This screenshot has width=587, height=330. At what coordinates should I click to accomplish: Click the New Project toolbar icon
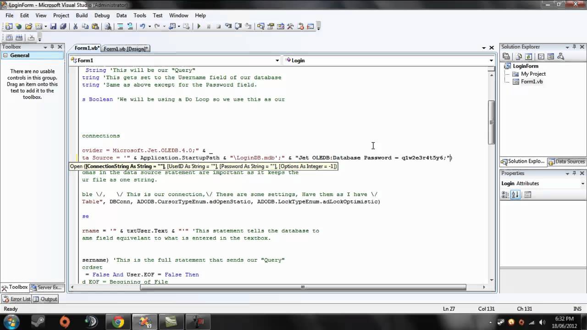coord(9,27)
